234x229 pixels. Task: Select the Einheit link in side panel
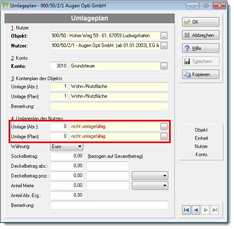pos(201,138)
